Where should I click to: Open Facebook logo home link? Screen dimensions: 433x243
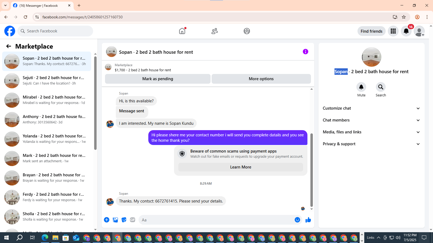click(10, 31)
